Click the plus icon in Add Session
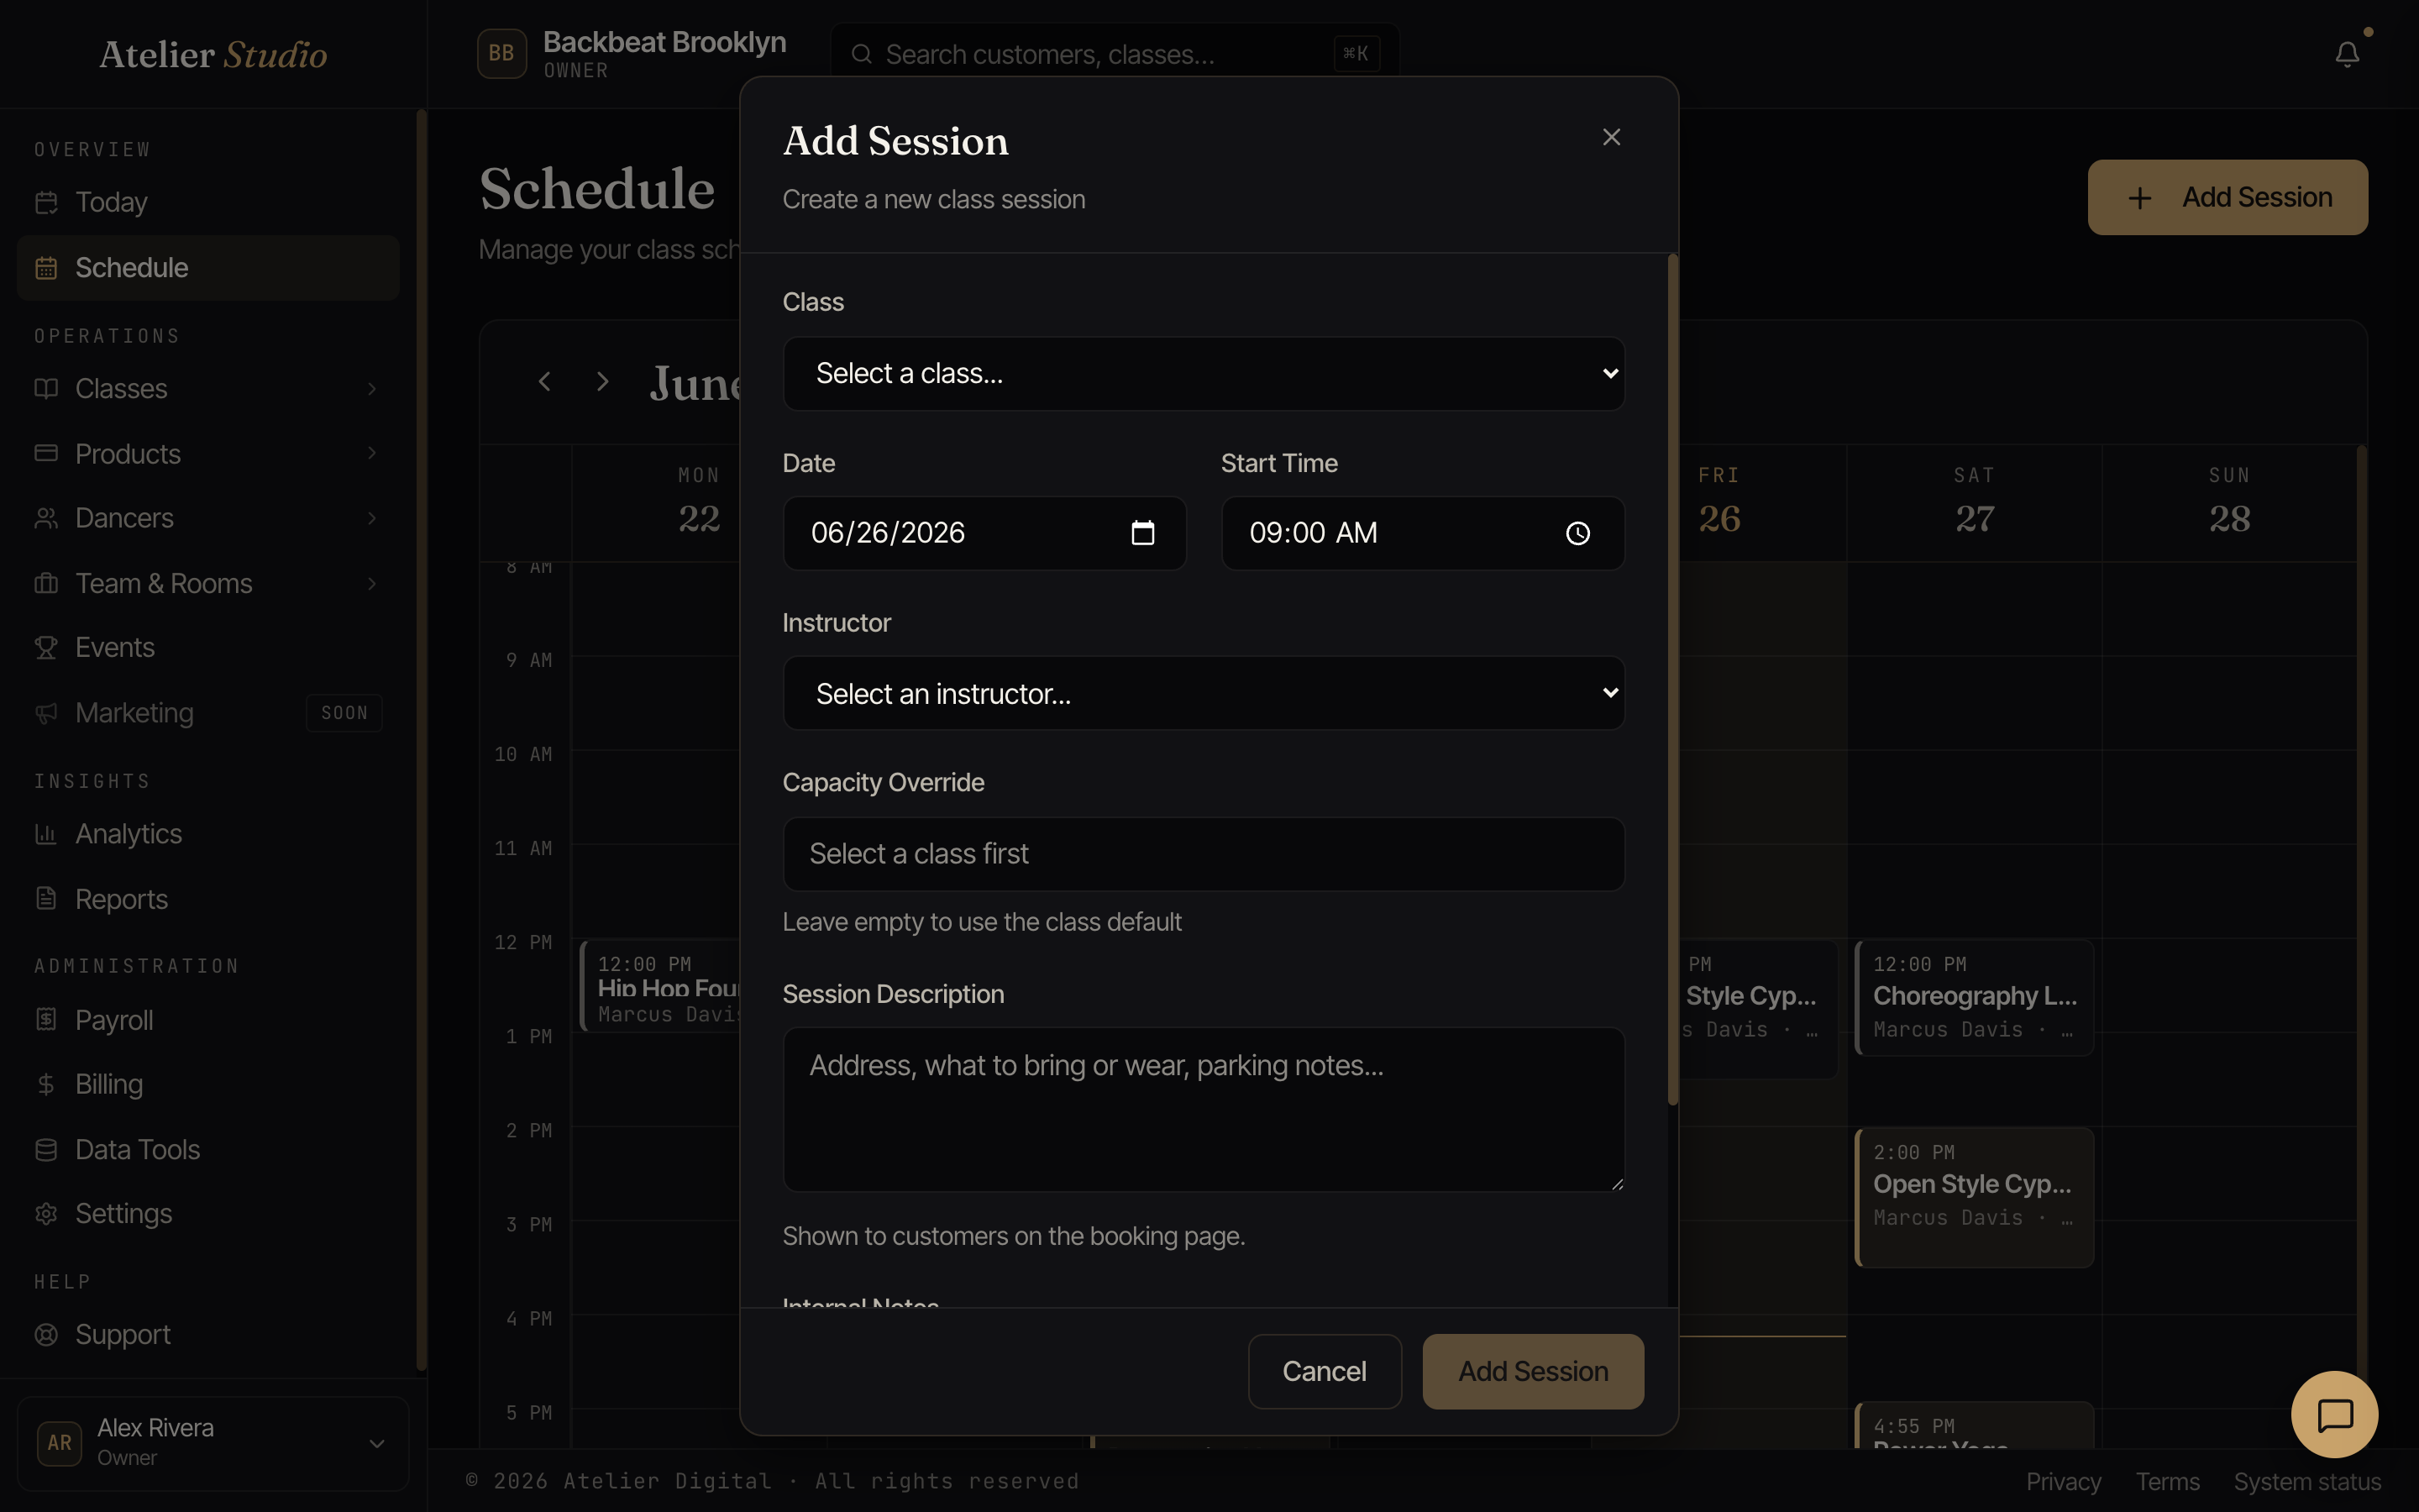The image size is (2419, 1512). tap(2139, 198)
